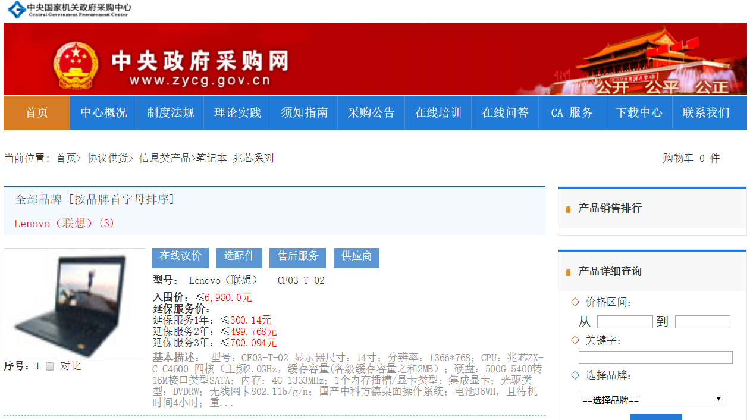
Task: Open 采购公告 in the navigation bar
Action: (371, 113)
